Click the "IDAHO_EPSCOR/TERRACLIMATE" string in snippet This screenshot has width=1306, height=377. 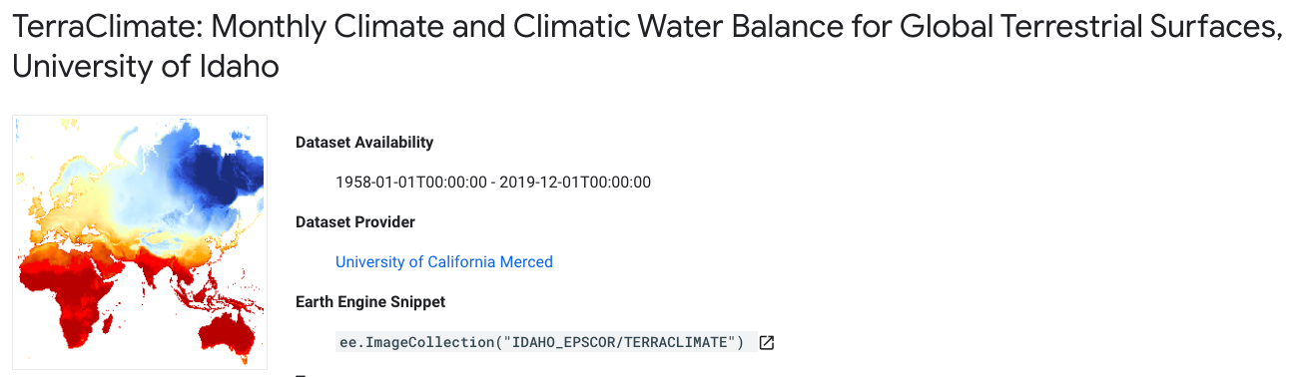click(620, 342)
